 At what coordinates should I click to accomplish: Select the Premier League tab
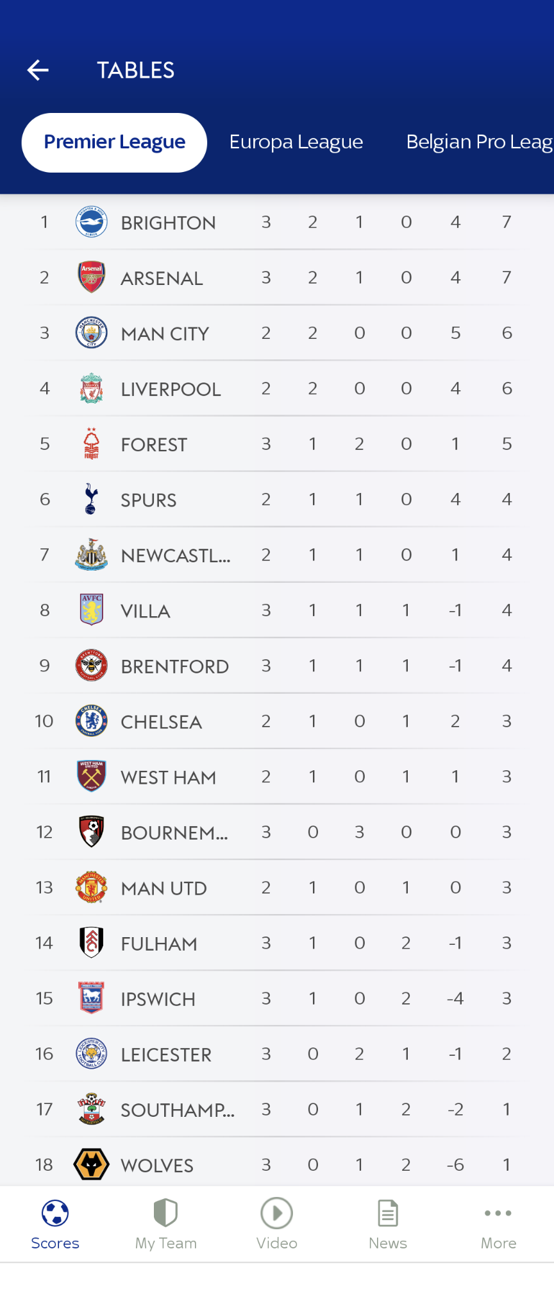click(x=114, y=142)
